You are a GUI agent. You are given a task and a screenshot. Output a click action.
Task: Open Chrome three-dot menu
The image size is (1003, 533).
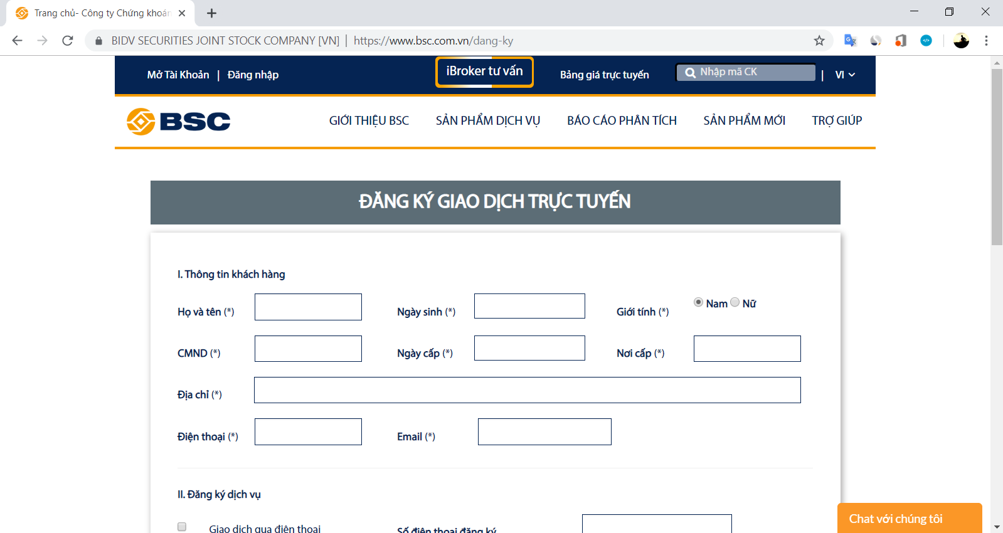[986, 41]
